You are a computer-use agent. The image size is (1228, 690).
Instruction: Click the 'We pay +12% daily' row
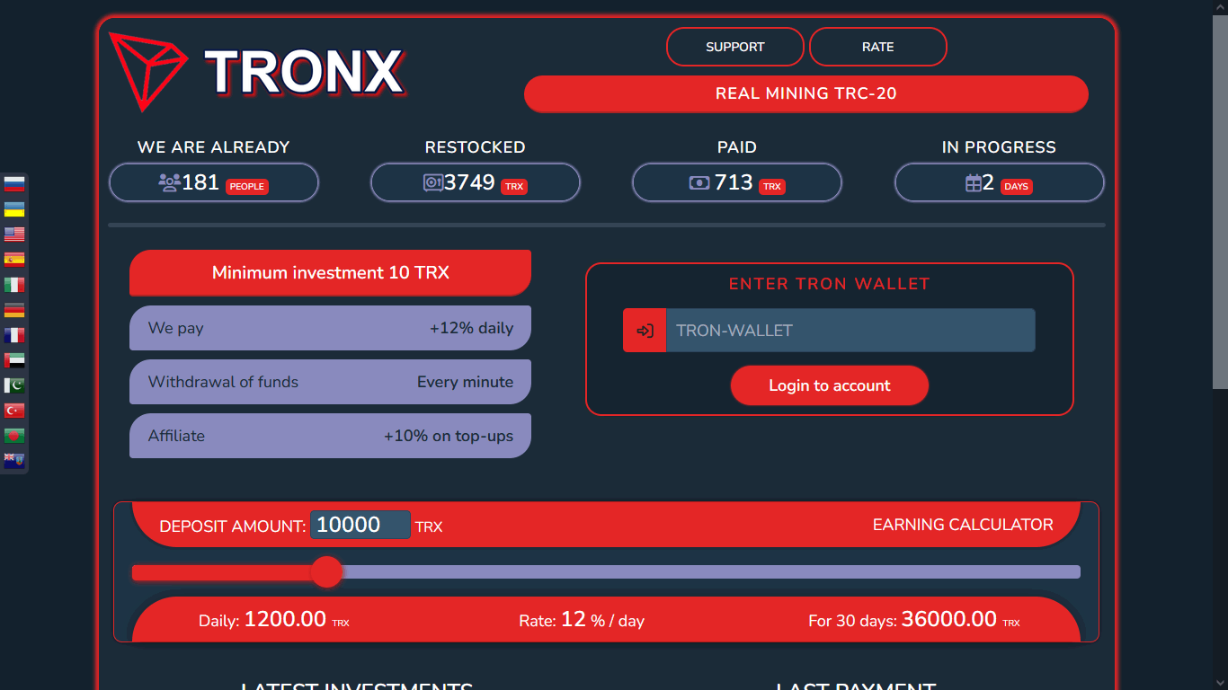point(330,328)
